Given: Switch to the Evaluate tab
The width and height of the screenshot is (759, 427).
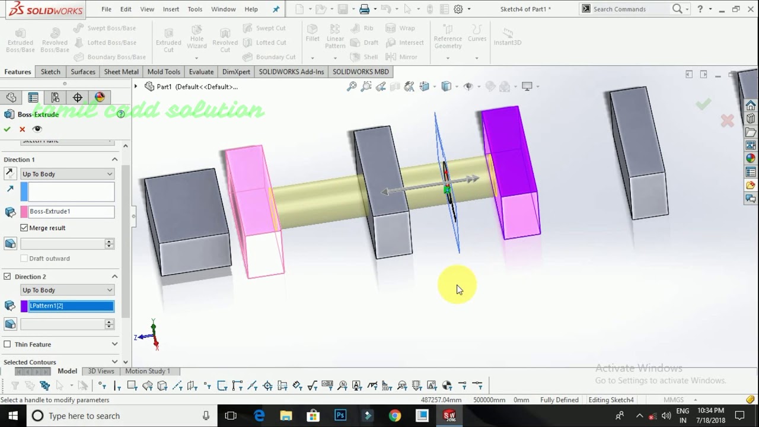Looking at the screenshot, I should click(x=201, y=72).
